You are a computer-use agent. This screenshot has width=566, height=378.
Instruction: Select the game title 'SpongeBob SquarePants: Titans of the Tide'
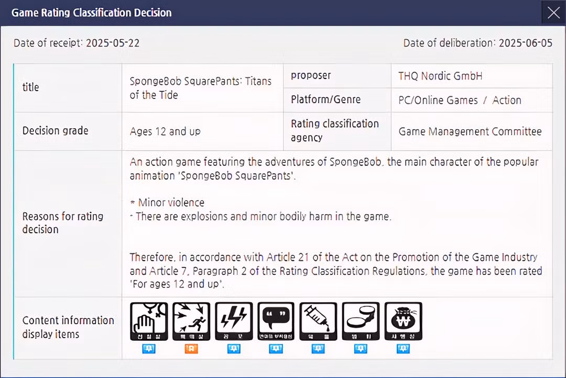coord(201,88)
